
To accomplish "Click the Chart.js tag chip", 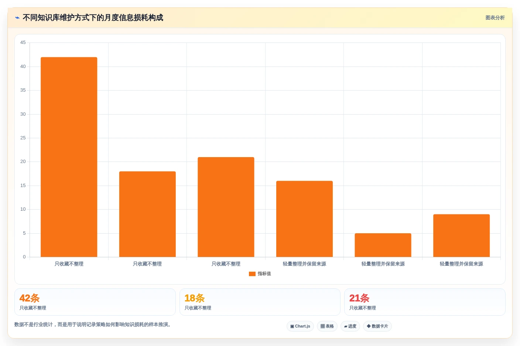I will [x=300, y=326].
